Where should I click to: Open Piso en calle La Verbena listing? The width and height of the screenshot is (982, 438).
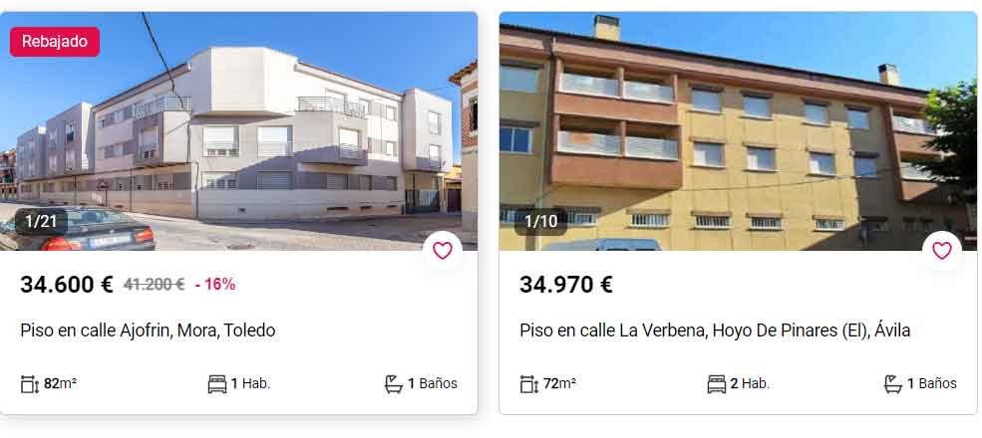715,330
